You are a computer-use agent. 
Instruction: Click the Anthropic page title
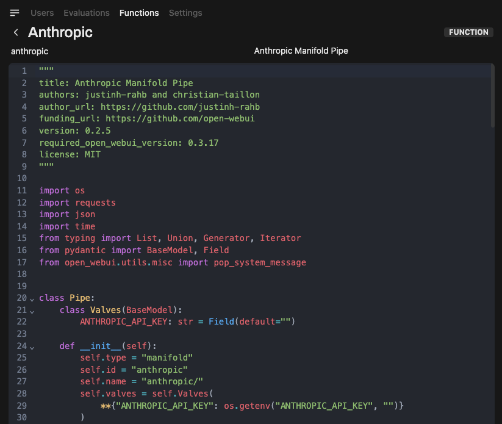click(x=60, y=32)
